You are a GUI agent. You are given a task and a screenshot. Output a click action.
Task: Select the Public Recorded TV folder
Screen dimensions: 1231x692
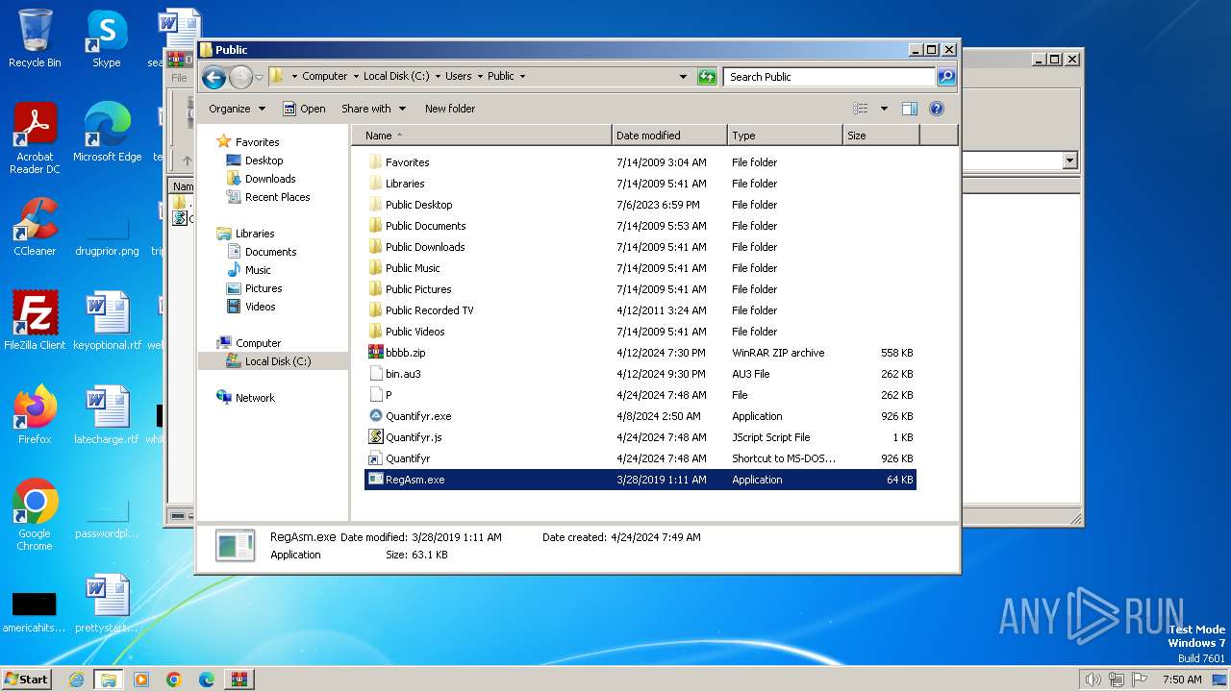click(421, 310)
